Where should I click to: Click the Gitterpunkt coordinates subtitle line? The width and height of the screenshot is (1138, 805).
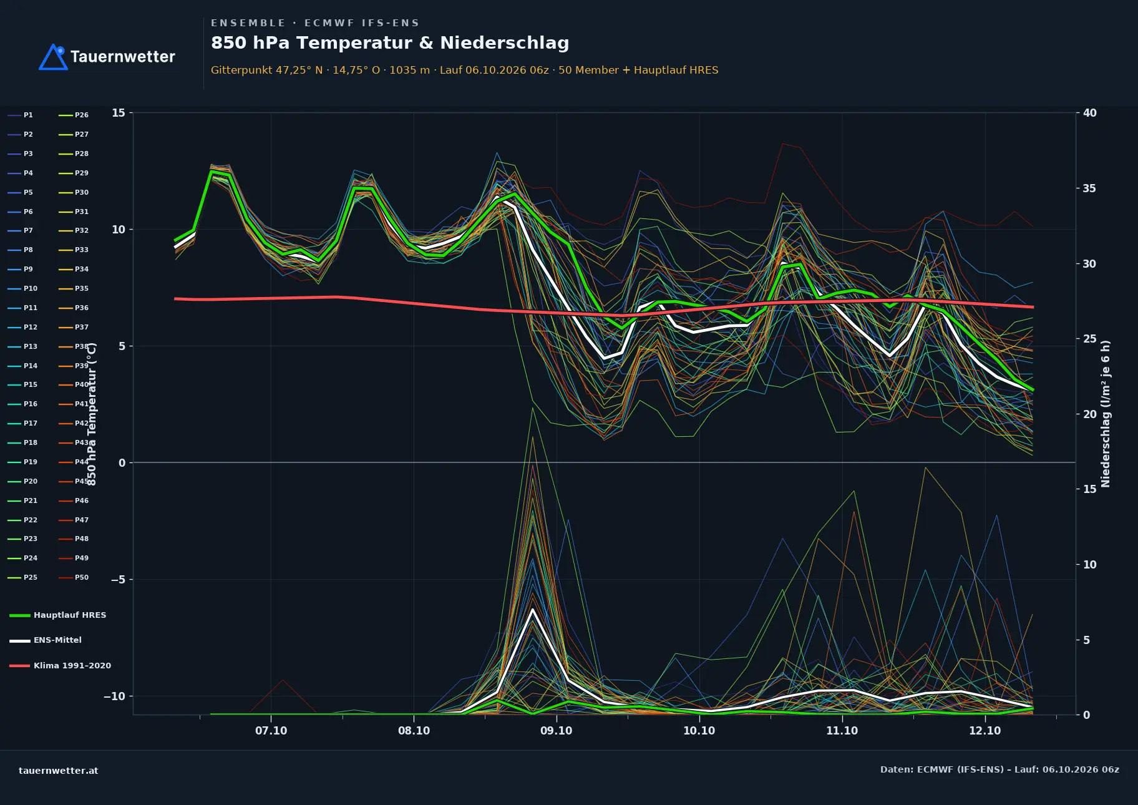point(465,70)
